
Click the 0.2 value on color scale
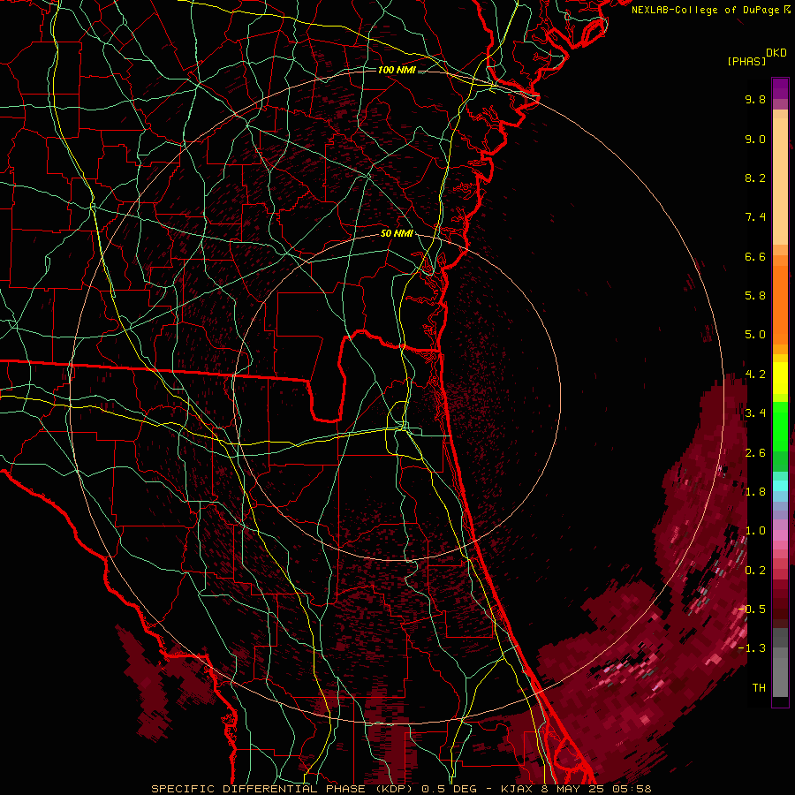pos(755,571)
